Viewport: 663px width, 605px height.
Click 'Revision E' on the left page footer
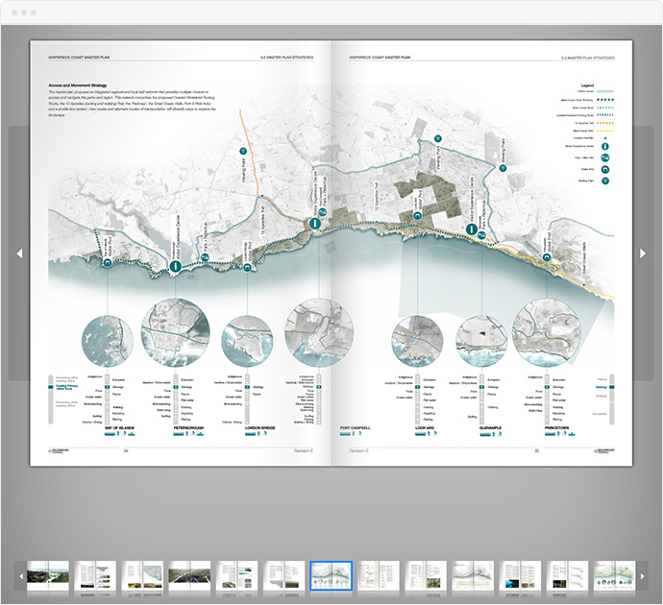[304, 450]
